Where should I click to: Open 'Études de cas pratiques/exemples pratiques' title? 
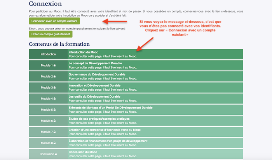point(99,119)
